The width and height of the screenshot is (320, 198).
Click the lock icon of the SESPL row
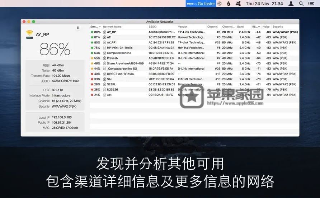104,84
